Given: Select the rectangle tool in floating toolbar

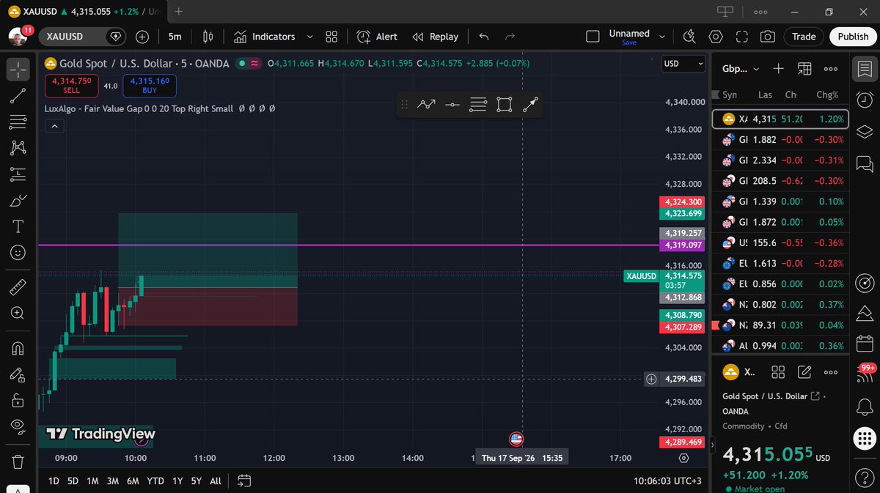Looking at the screenshot, I should click(x=504, y=105).
